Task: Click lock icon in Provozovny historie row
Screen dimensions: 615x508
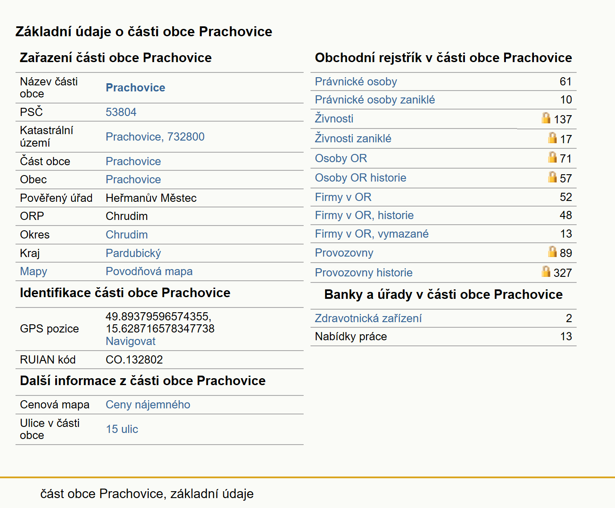Action: pyautogui.click(x=546, y=271)
